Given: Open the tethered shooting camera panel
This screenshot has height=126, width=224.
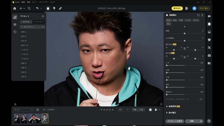Looking at the screenshot, I should coord(209,55).
